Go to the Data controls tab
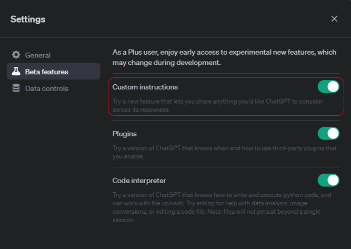 pyautogui.click(x=54, y=88)
